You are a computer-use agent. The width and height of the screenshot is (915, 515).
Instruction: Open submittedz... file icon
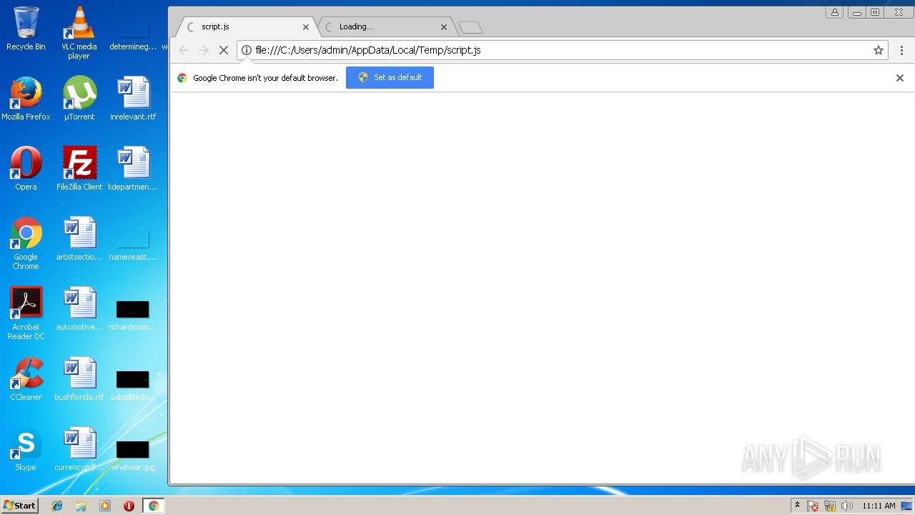click(133, 385)
